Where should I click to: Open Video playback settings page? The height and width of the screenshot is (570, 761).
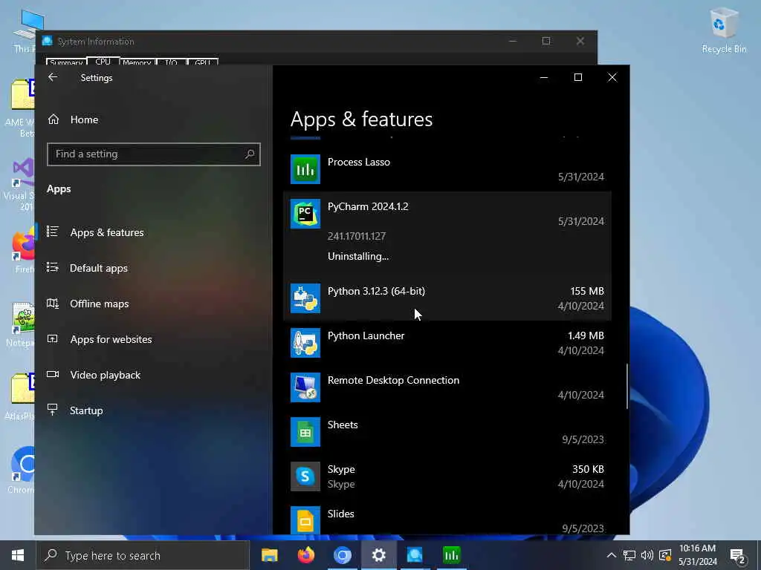click(x=105, y=375)
